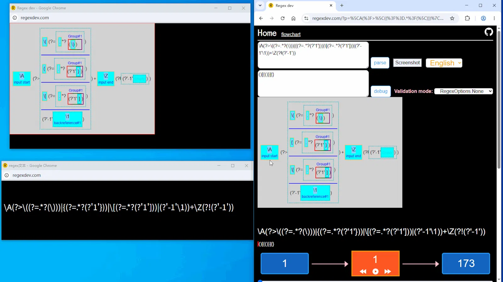The width and height of the screenshot is (503, 282).
Task: Click the \Z input end node in top-left popup
Action: (x=106, y=79)
